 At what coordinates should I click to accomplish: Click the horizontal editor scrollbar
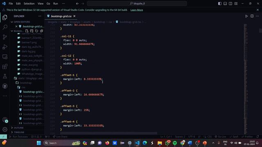(108, 133)
